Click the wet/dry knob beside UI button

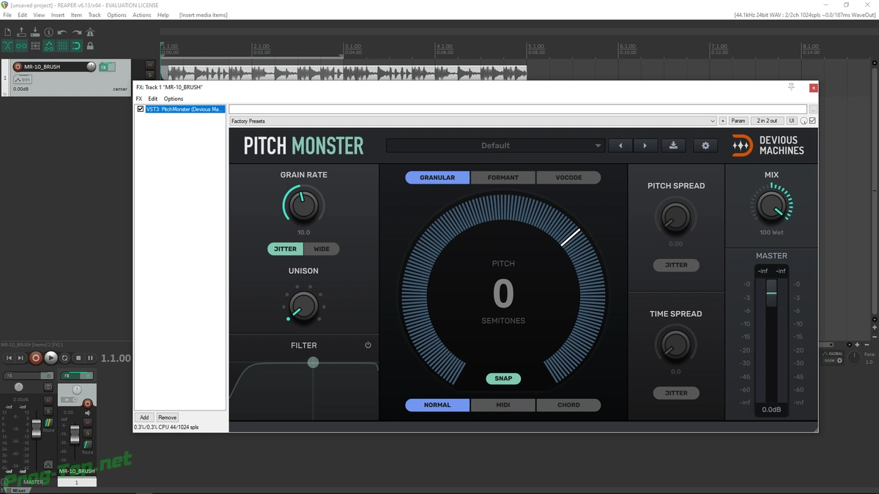pos(804,121)
